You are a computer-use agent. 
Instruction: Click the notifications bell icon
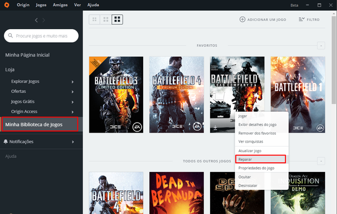[x=6, y=142]
